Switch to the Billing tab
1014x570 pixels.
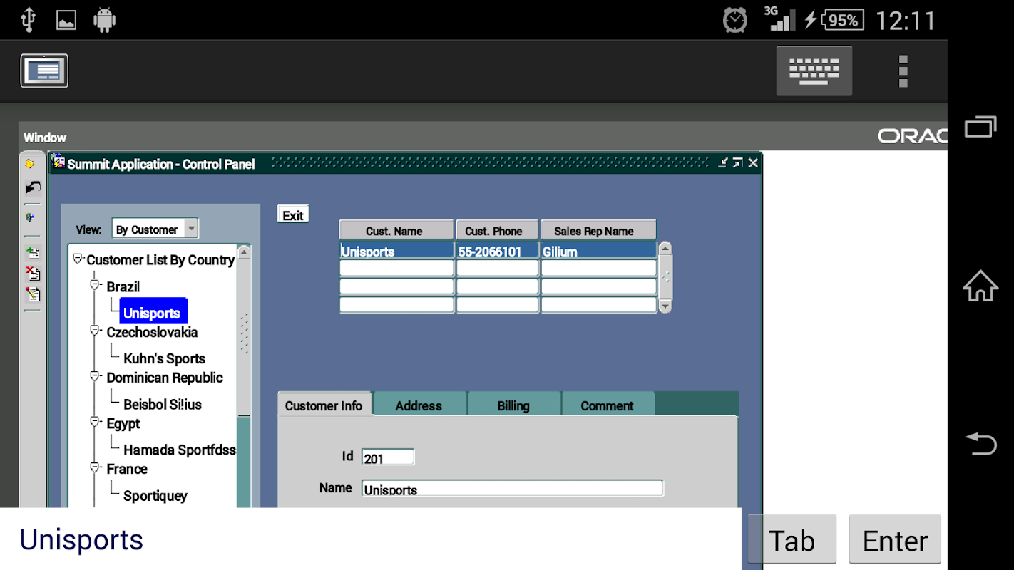(514, 405)
